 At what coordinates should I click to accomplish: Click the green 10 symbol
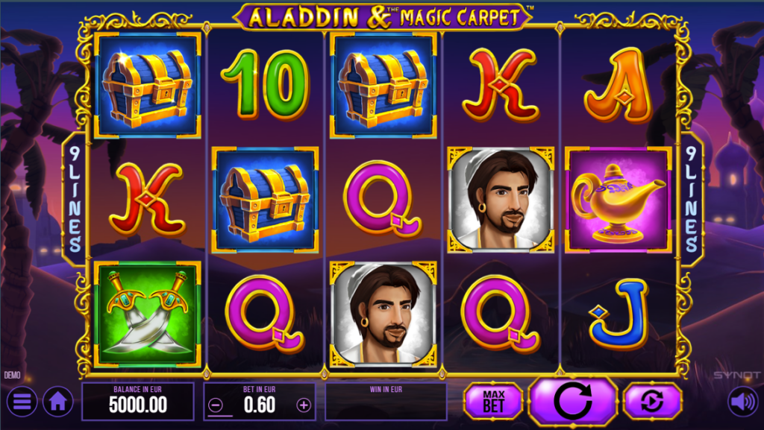pos(265,85)
